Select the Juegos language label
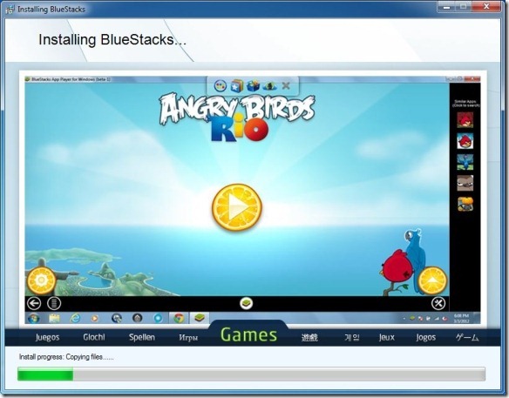Screen dimensions: 509x398 pyautogui.click(x=47, y=337)
